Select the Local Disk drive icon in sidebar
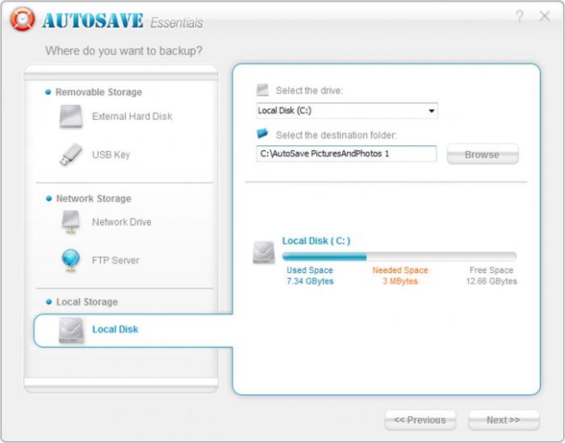Screen dimensions: 565x443 click(71, 330)
